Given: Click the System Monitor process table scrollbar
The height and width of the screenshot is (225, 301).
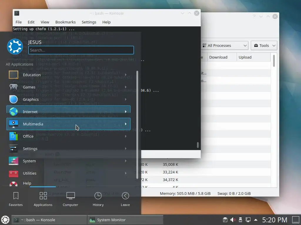Looking at the screenshot, I should (x=274, y=61).
